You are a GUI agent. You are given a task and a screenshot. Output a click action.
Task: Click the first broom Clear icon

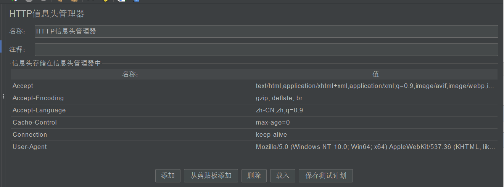[x=60, y=1]
